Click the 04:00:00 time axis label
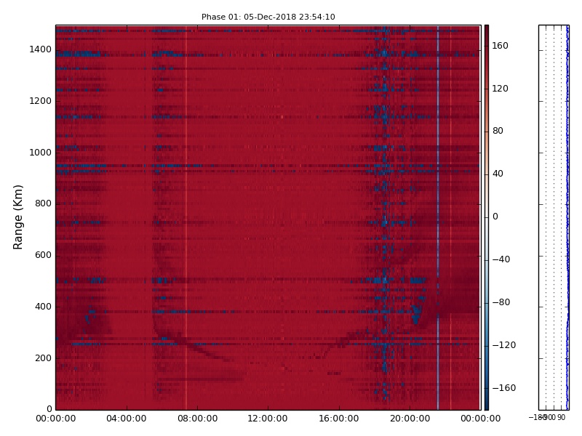582x436 pixels. (x=126, y=419)
